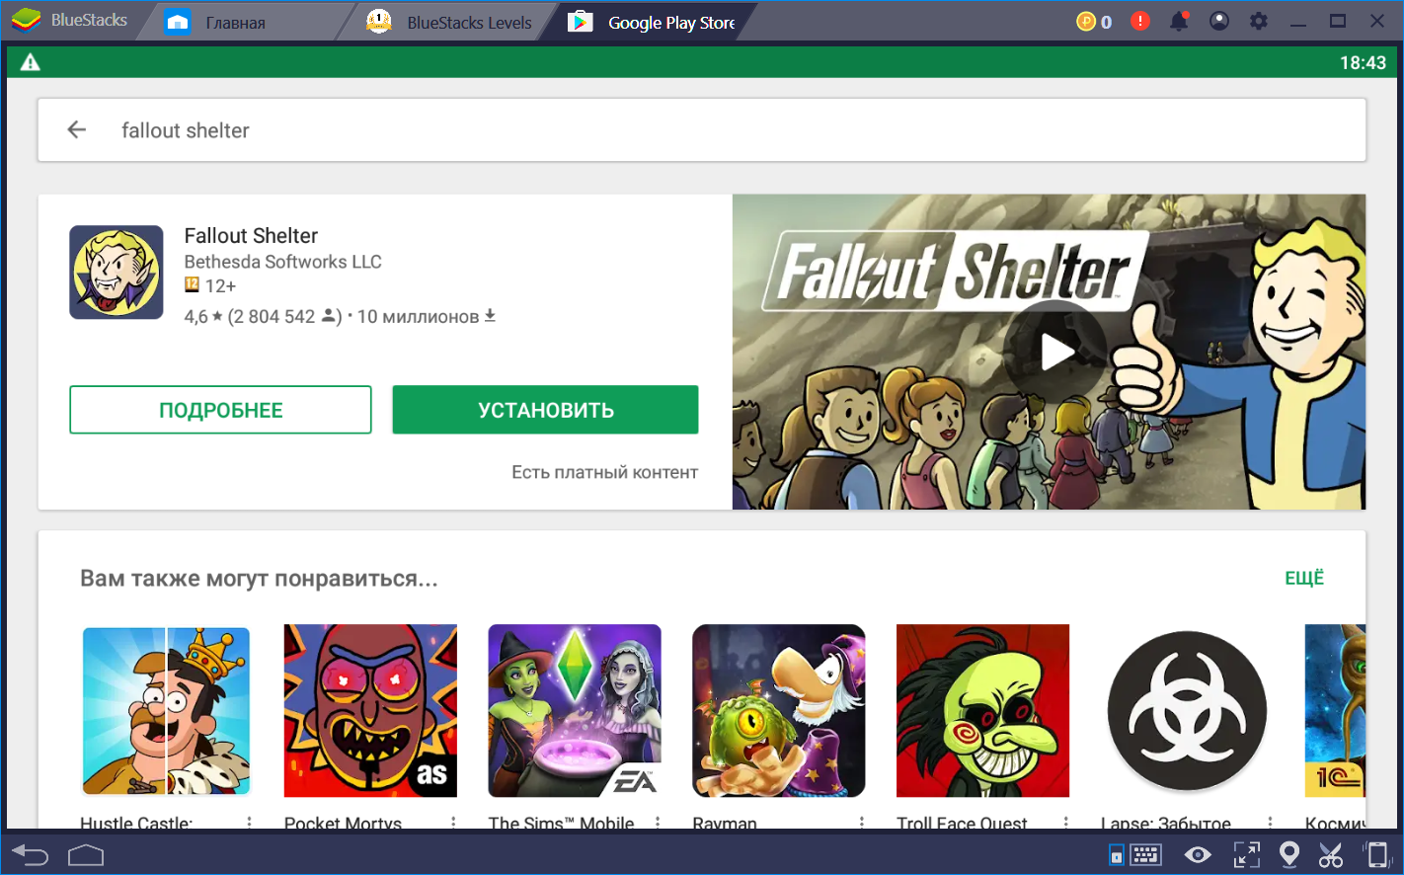Click the Android back button
The width and height of the screenshot is (1404, 875).
pos(30,854)
